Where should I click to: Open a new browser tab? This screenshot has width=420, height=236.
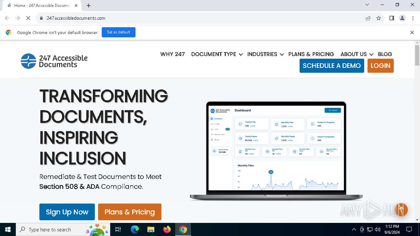coord(89,5)
